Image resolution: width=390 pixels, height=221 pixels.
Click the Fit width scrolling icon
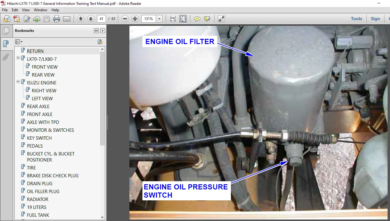[x=173, y=19]
